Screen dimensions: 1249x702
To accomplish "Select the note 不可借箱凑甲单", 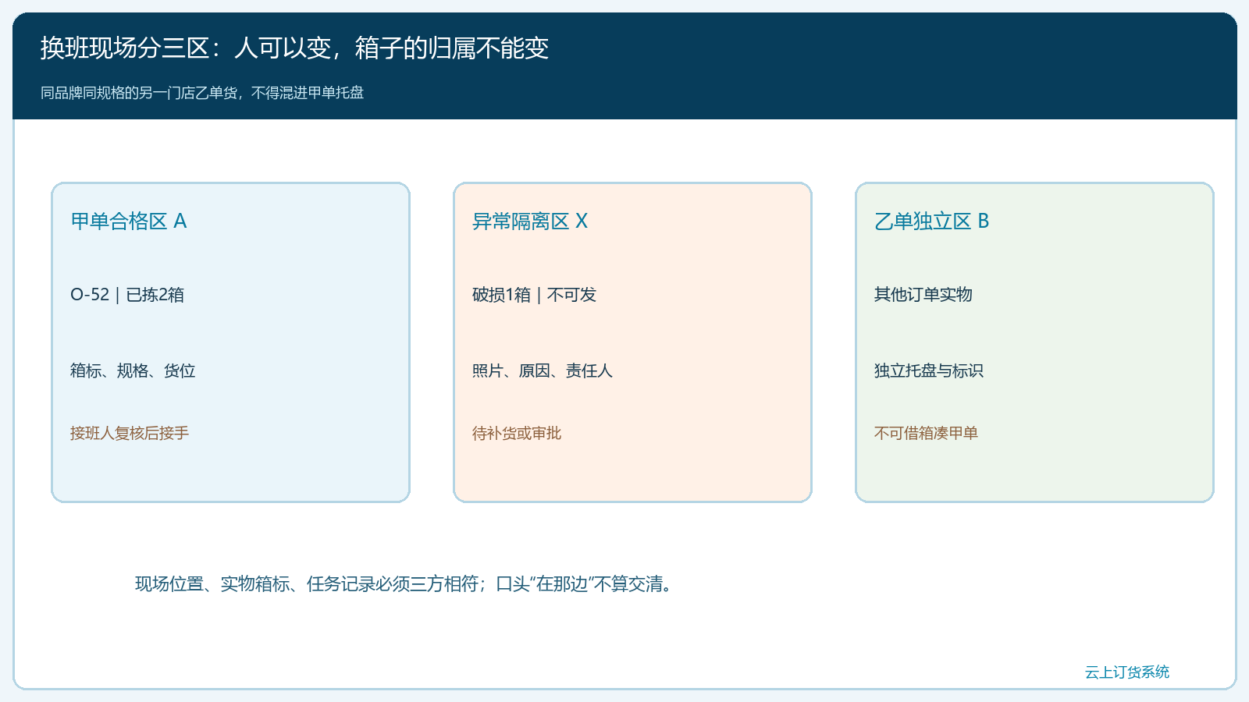I will click(x=926, y=433).
